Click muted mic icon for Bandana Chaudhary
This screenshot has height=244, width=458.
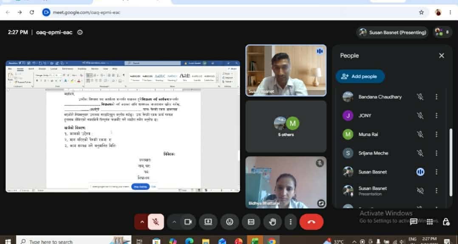[x=420, y=97]
